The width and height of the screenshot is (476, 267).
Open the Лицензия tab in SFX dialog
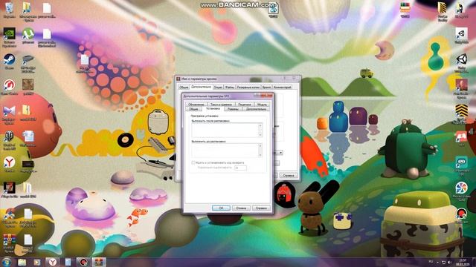(245, 104)
